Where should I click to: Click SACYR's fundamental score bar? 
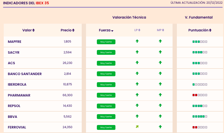200,52
